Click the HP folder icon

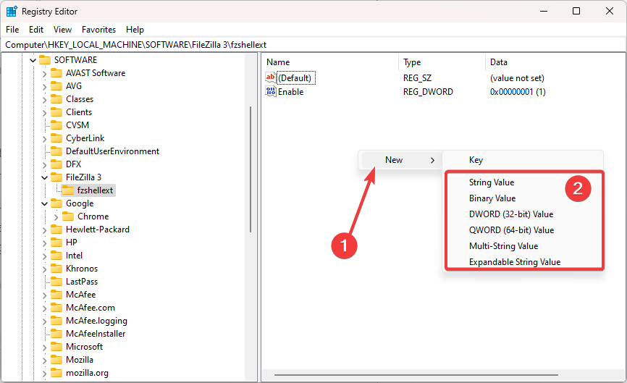56,243
